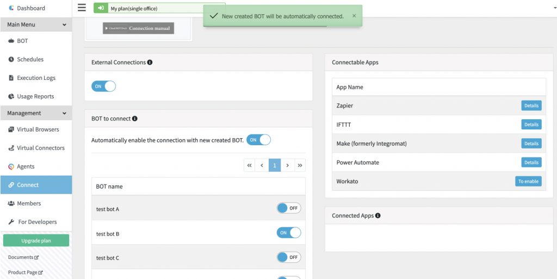Click the Upgrade plan button
Image resolution: width=557 pixels, height=279 pixels.
[x=36, y=240]
